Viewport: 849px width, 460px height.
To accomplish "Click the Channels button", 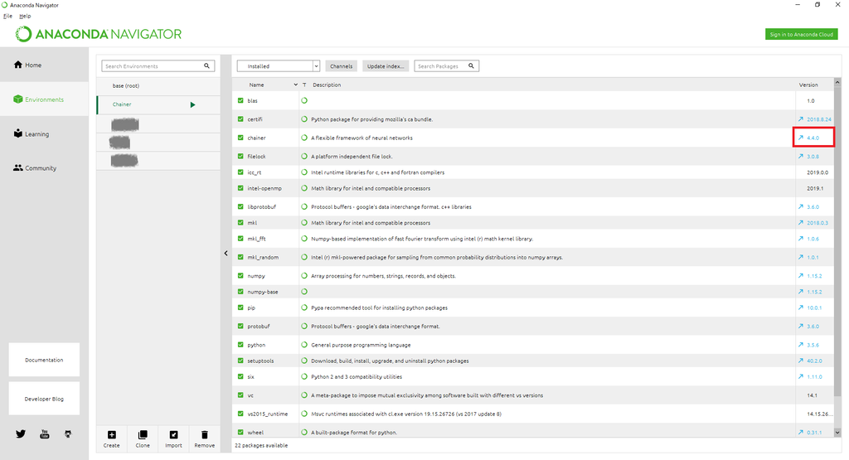I will coord(341,66).
